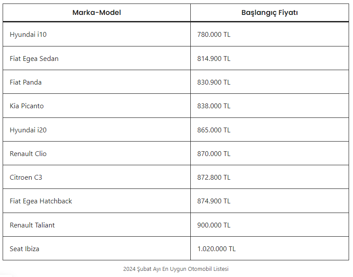
Task: Click the 1.020.000 TL price
Action: [216, 249]
